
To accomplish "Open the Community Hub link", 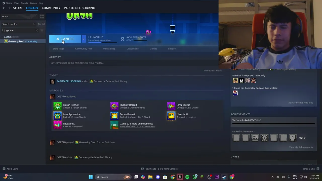I will pos(84,49).
